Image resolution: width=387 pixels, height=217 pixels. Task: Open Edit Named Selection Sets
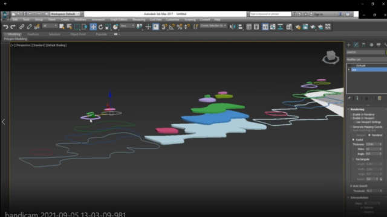click(x=196, y=27)
